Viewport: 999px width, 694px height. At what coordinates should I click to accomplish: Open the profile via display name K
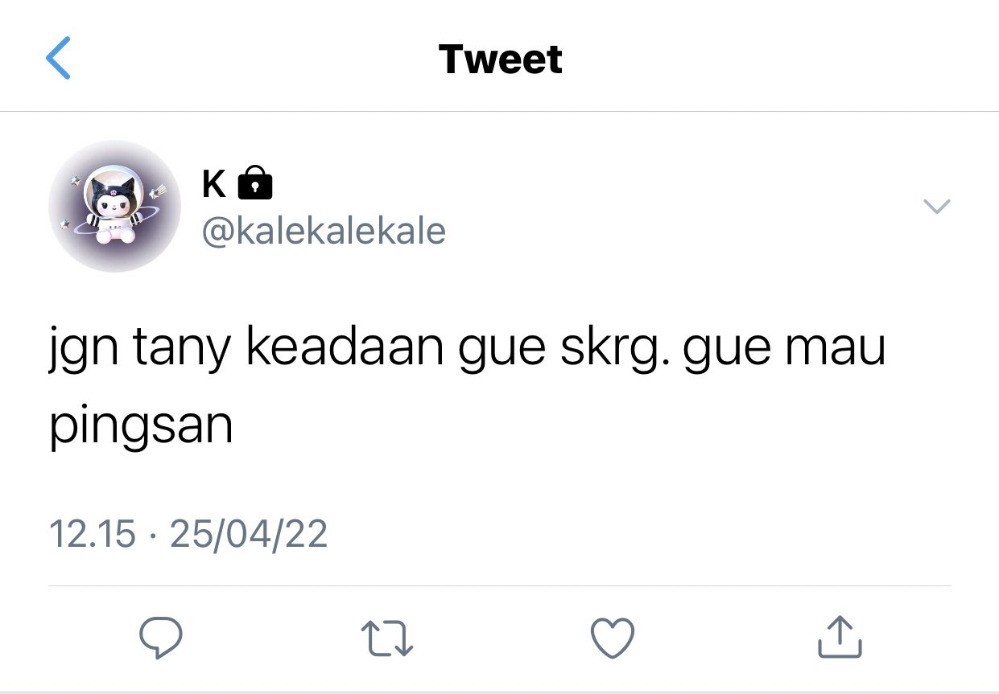(x=214, y=184)
